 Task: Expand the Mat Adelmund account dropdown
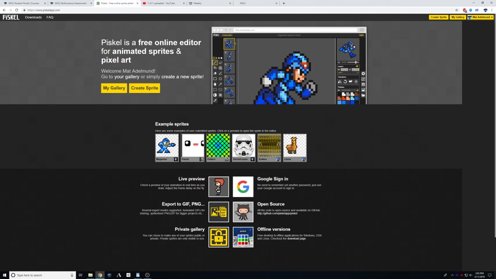point(480,17)
